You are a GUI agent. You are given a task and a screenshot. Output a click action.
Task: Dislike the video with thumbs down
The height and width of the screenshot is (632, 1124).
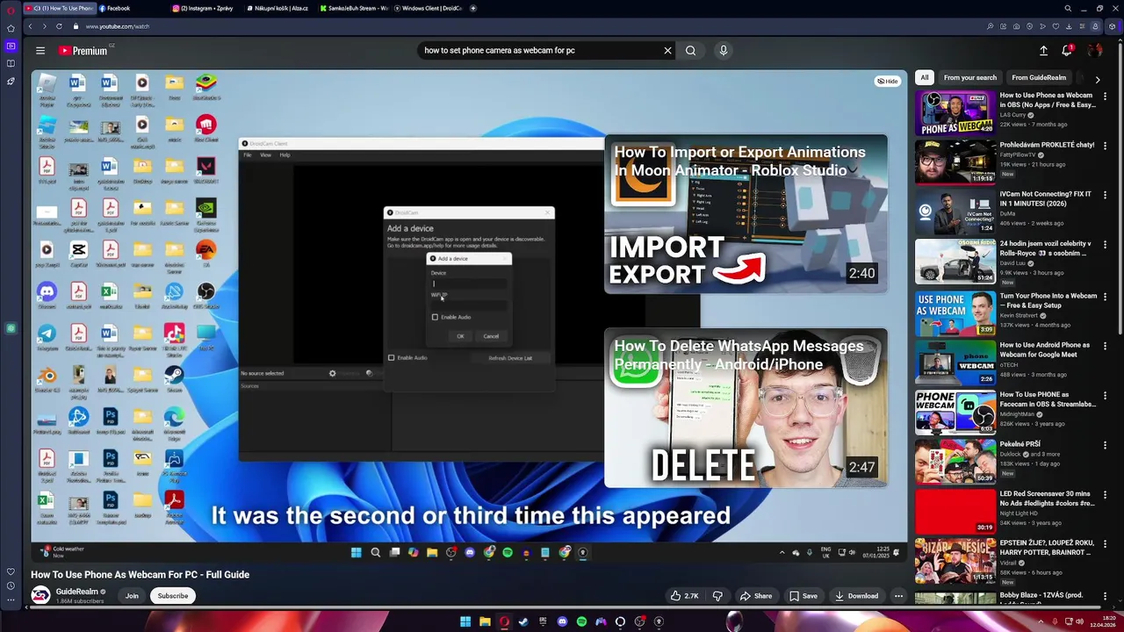(717, 596)
